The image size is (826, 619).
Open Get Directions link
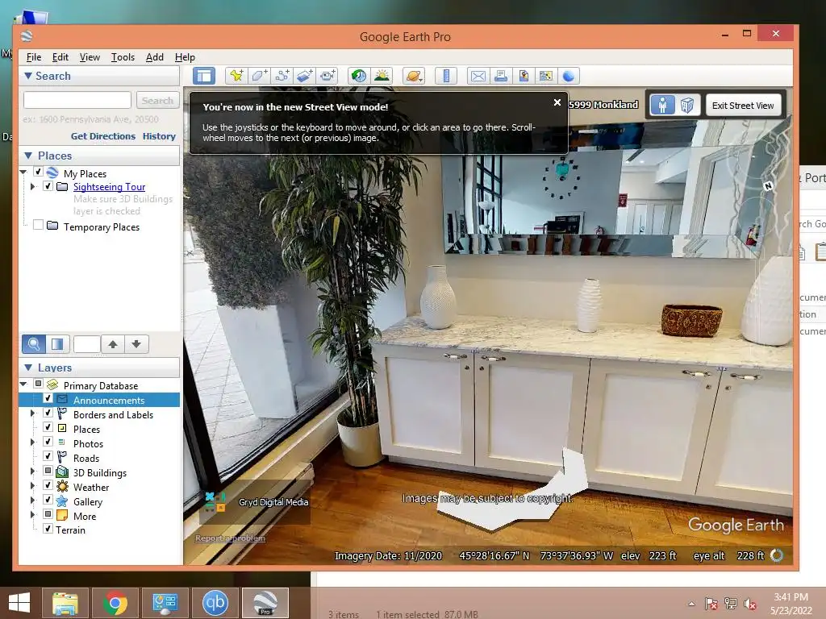tap(103, 135)
